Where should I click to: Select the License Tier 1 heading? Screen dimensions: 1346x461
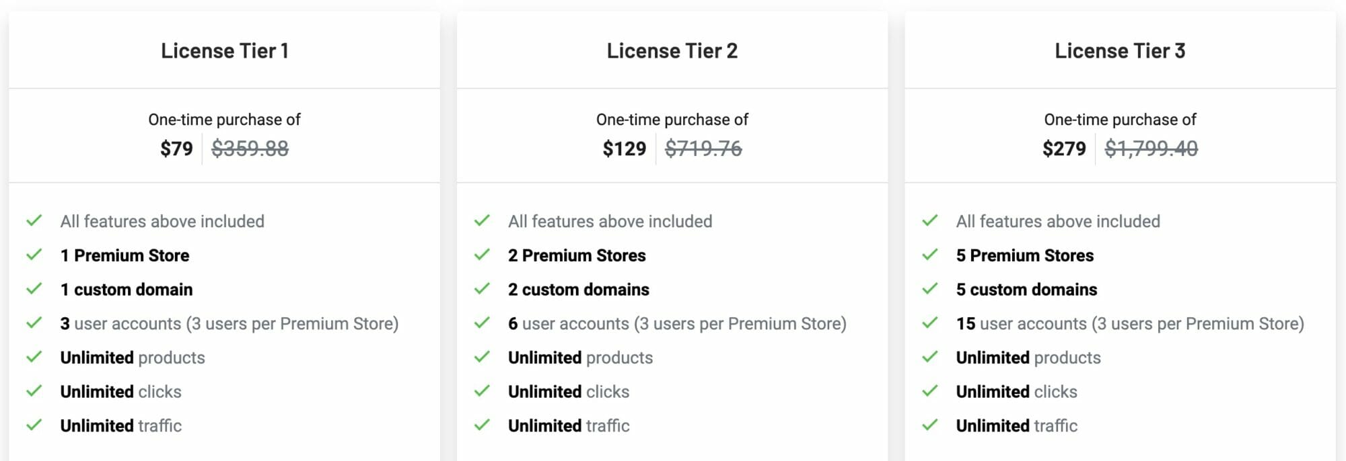[225, 51]
